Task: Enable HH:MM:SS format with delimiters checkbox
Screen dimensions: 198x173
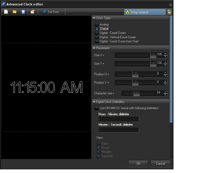Action: 97,108
